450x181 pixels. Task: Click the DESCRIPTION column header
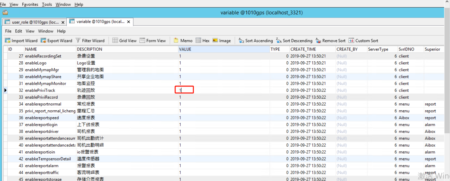(x=127, y=49)
